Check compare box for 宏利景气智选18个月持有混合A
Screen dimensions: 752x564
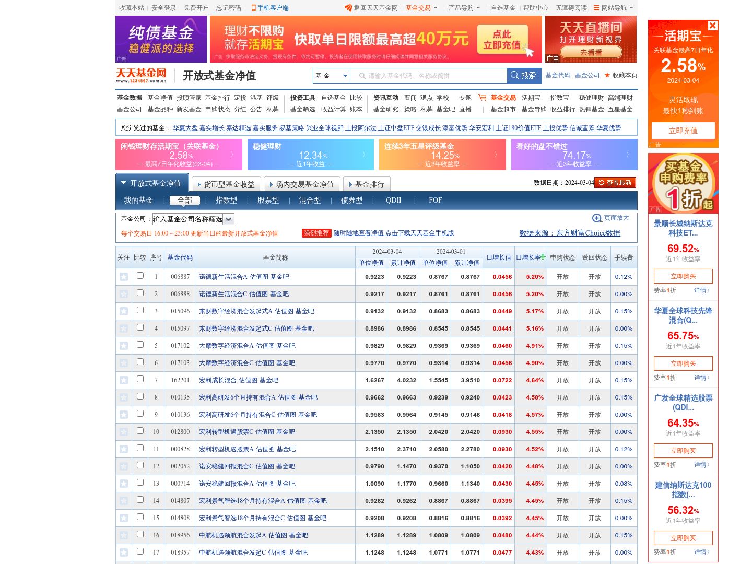pyautogui.click(x=140, y=500)
